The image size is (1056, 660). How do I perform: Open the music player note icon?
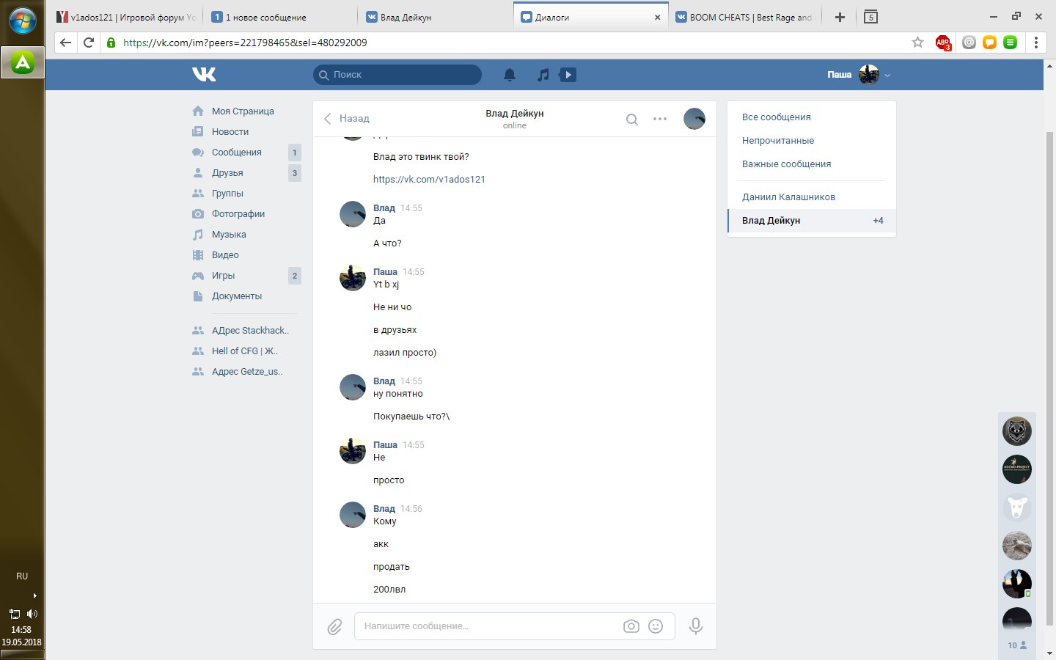(543, 74)
